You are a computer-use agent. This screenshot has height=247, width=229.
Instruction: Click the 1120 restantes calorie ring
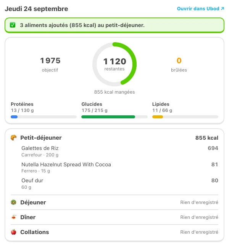(x=114, y=64)
